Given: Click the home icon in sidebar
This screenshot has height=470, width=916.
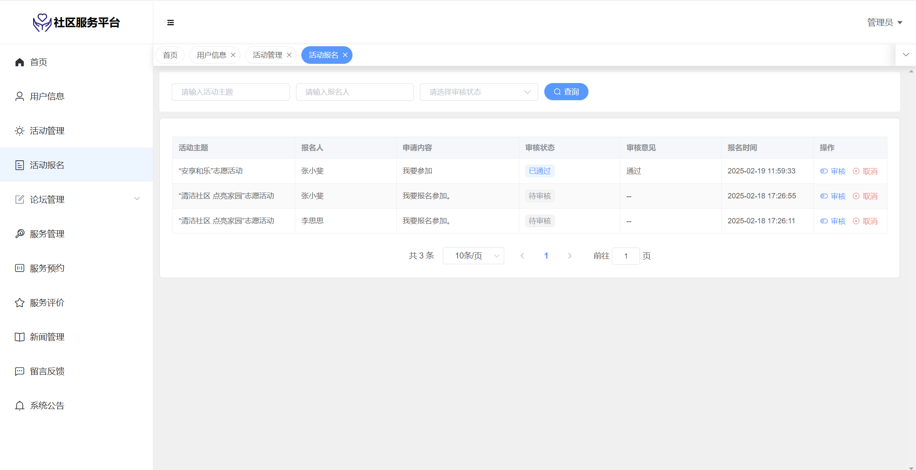Looking at the screenshot, I should point(20,62).
